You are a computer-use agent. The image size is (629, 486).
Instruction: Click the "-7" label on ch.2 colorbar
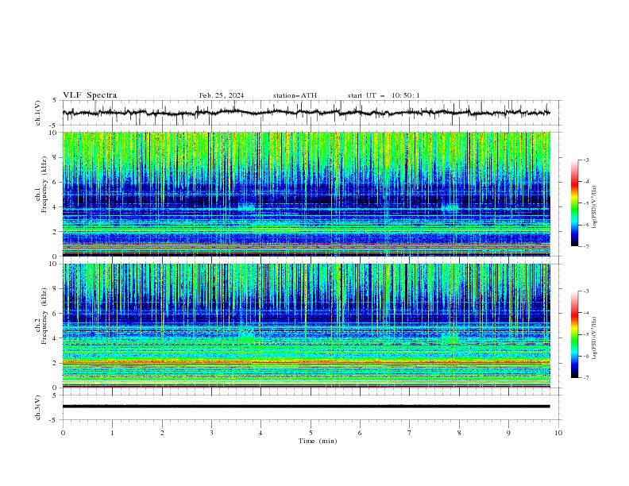pos(586,377)
